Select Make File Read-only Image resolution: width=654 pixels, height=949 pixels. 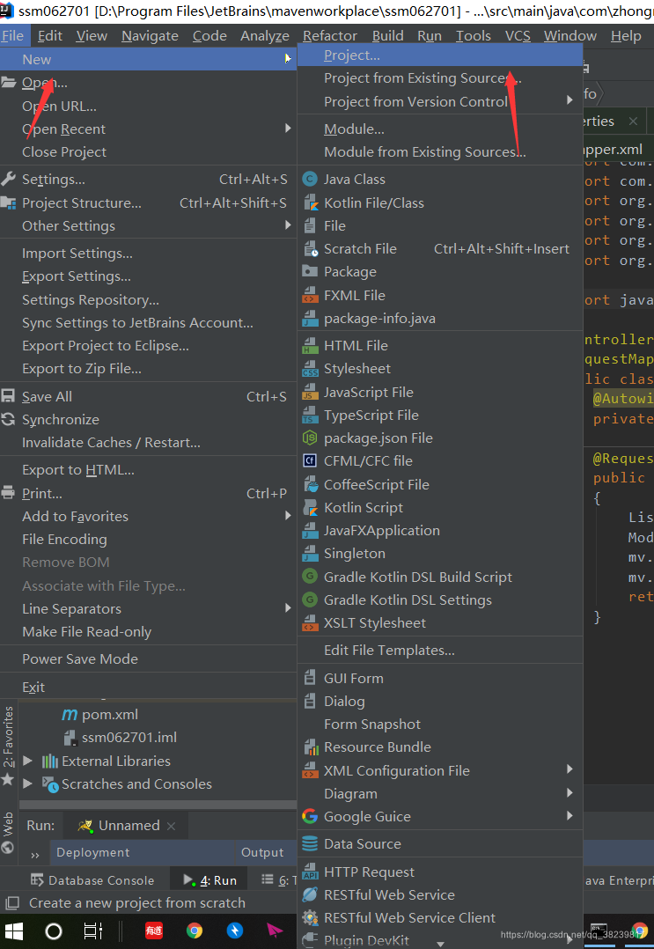(148, 632)
